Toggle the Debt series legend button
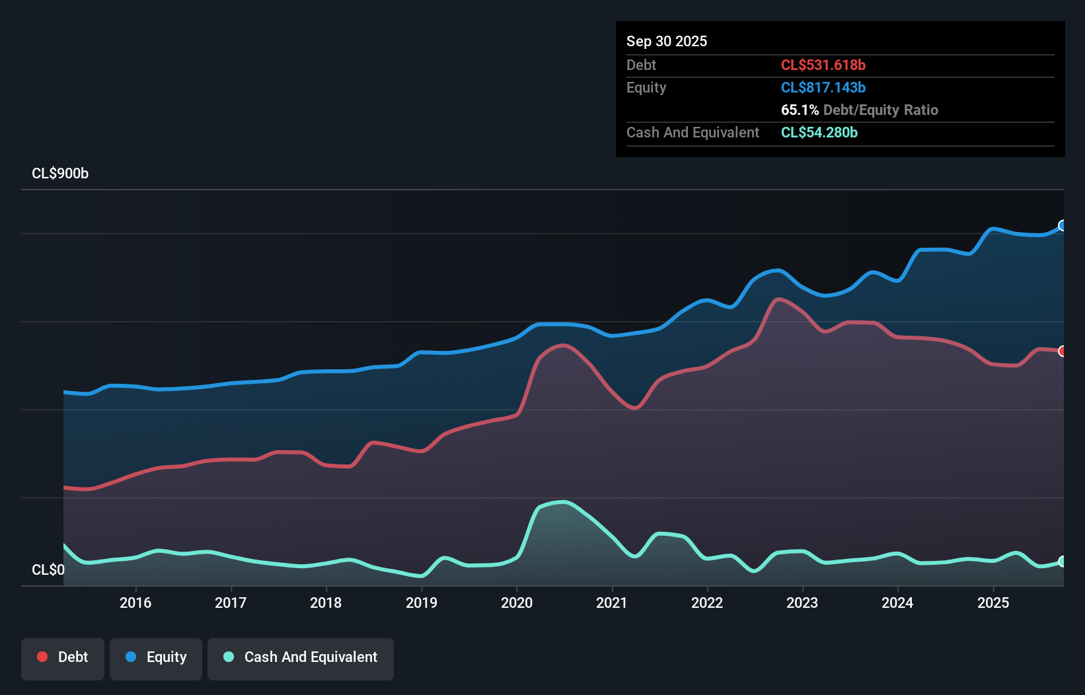The image size is (1085, 695). [63, 659]
